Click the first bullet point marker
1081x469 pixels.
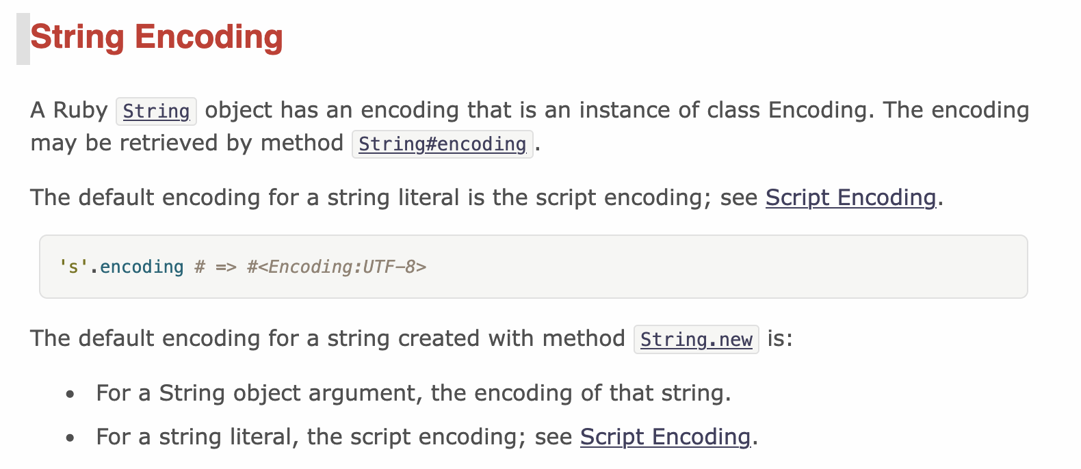pos(70,394)
